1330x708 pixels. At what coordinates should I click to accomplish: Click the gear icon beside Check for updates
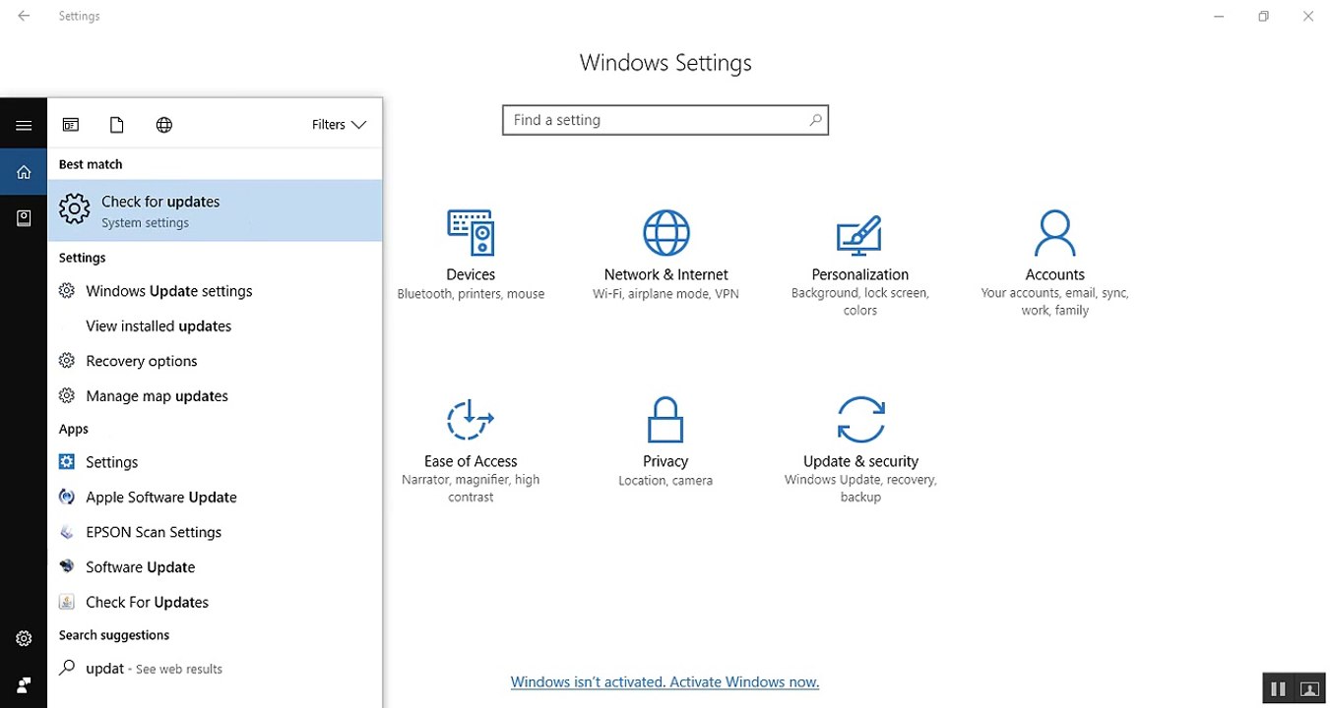point(74,209)
